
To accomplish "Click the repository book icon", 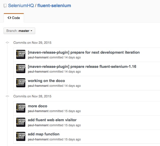I will tap(5, 6).
